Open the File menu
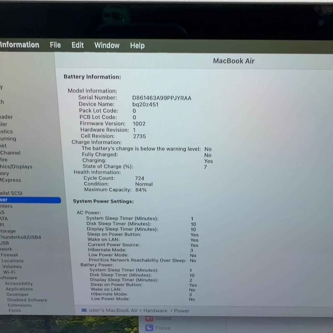Viewport: 333px width, 333px height. coord(55,45)
